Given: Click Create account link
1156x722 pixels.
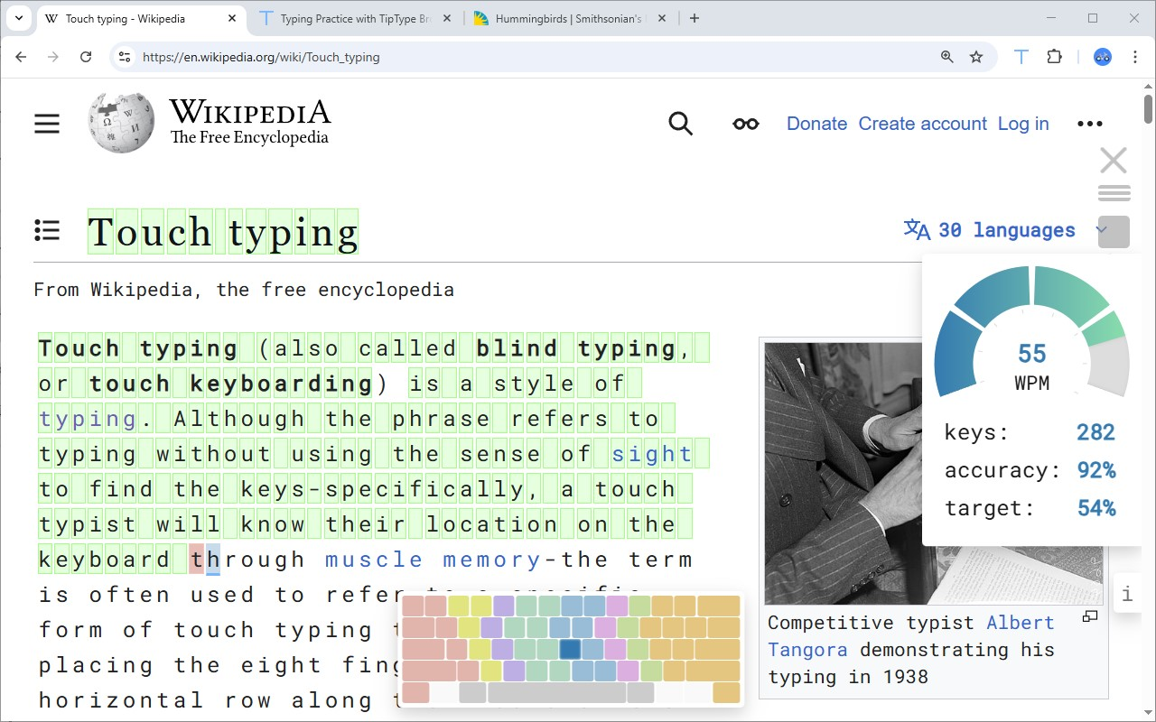Looking at the screenshot, I should 922,124.
